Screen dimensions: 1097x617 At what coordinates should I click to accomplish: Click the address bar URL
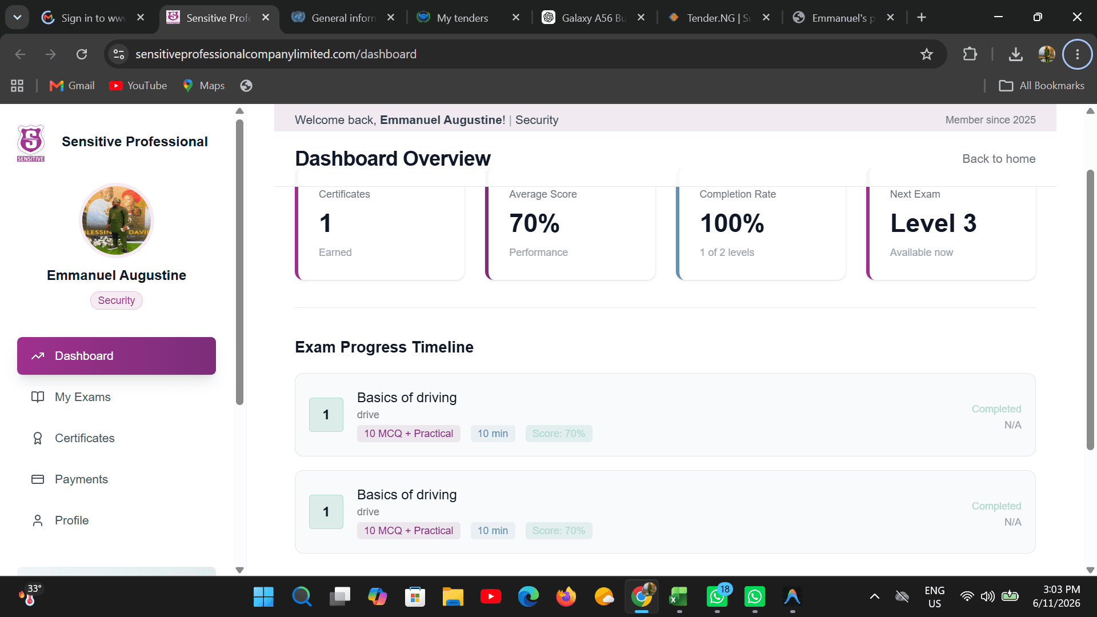(x=276, y=54)
